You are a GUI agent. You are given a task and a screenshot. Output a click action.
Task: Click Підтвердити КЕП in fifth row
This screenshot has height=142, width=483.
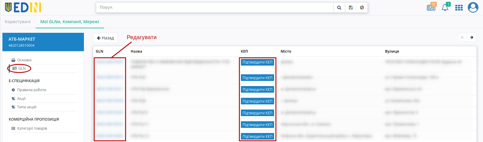(x=257, y=113)
